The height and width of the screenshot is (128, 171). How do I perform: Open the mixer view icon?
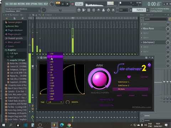point(94,10)
